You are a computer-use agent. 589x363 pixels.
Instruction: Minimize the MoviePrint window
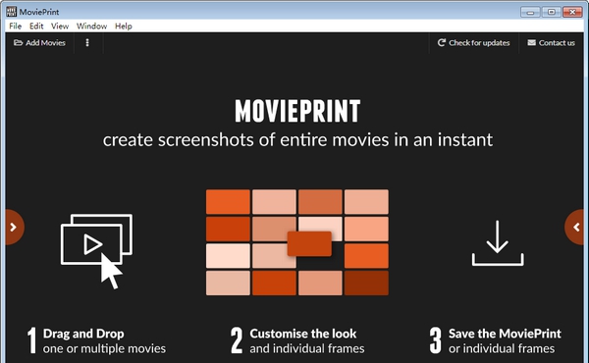(x=530, y=12)
